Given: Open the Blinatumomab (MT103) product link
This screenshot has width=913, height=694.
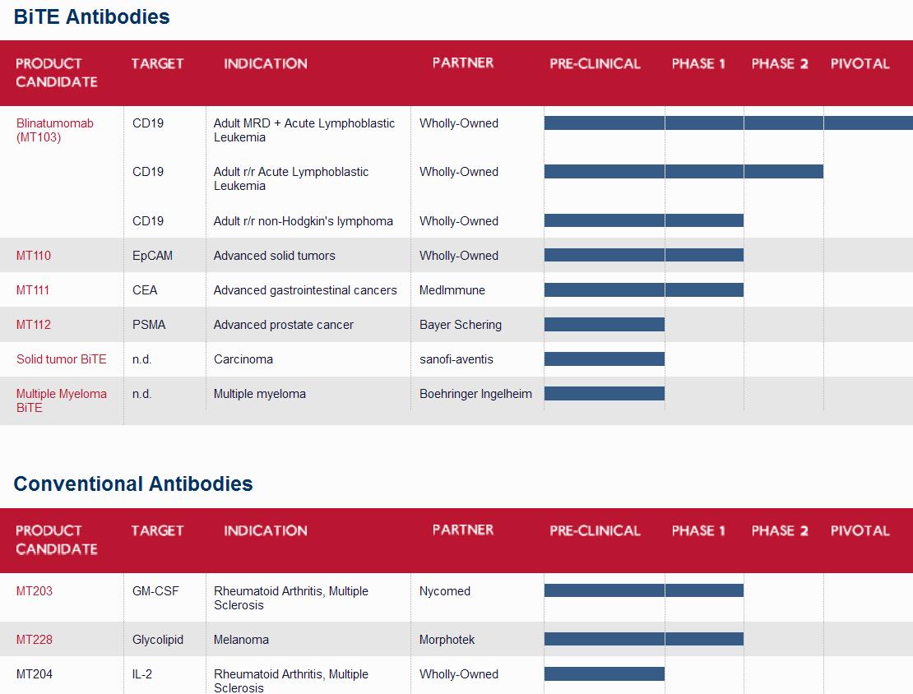Looking at the screenshot, I should [x=54, y=130].
